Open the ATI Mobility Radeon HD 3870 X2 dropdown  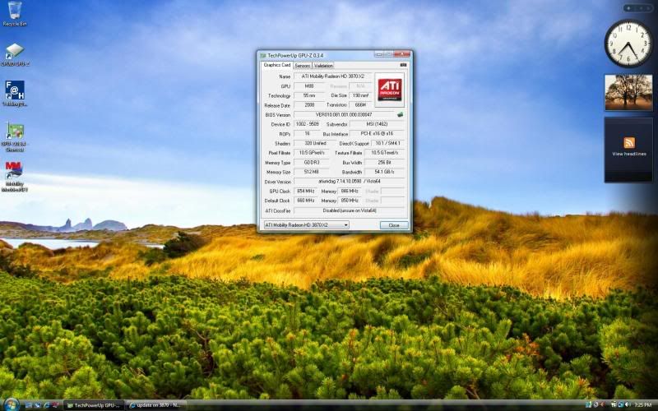click(306, 224)
